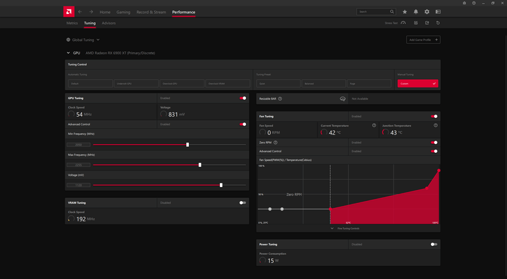This screenshot has height=279, width=507.
Task: Expand Fine Tuning Controls
Action: [345, 228]
